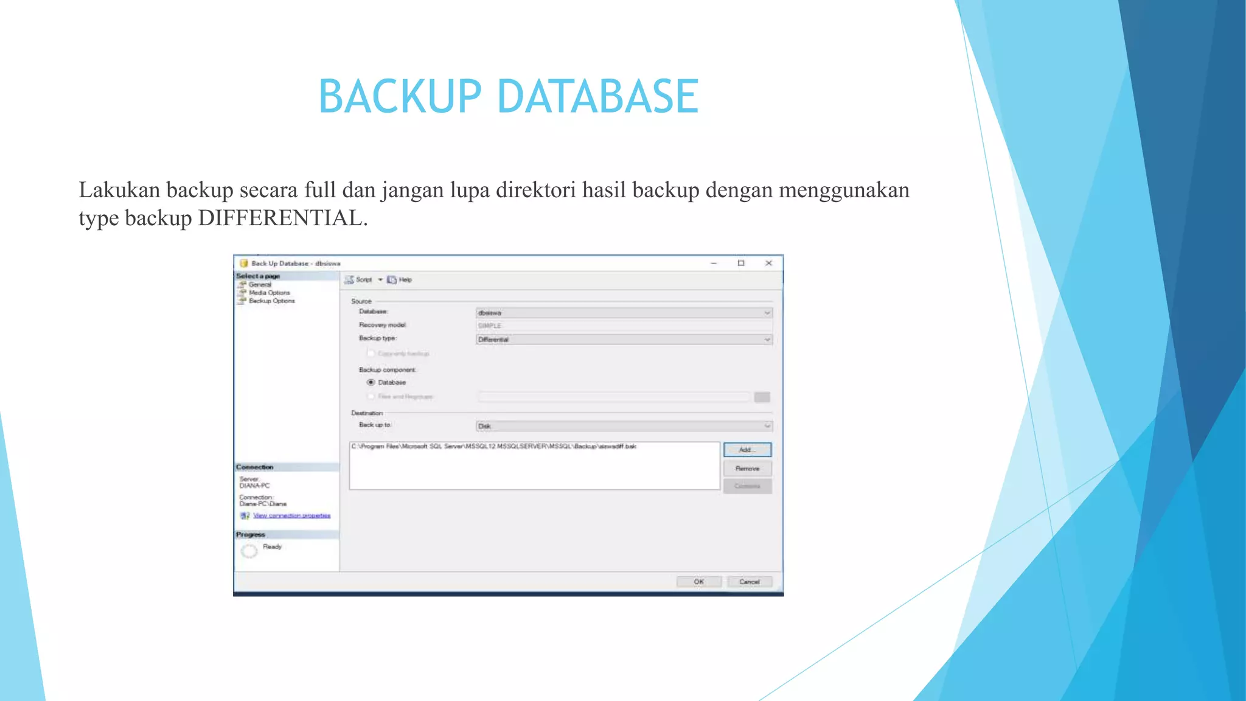
Task: Select the Database backup component radio button
Action: click(371, 383)
